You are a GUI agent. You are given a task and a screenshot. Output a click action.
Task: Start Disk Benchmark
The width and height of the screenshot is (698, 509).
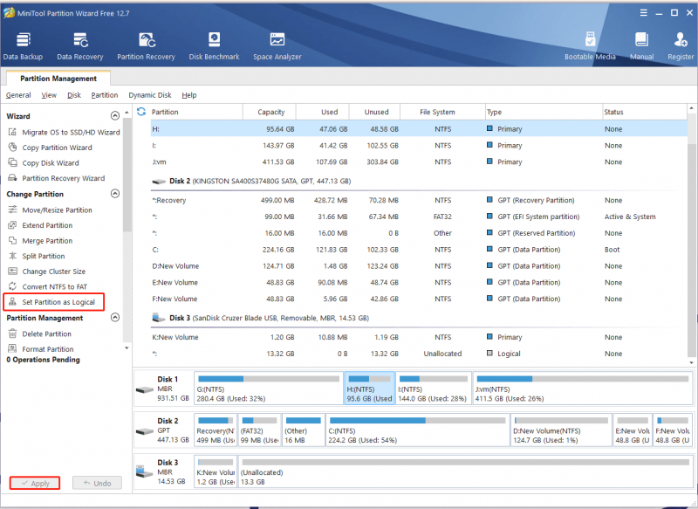coord(214,46)
